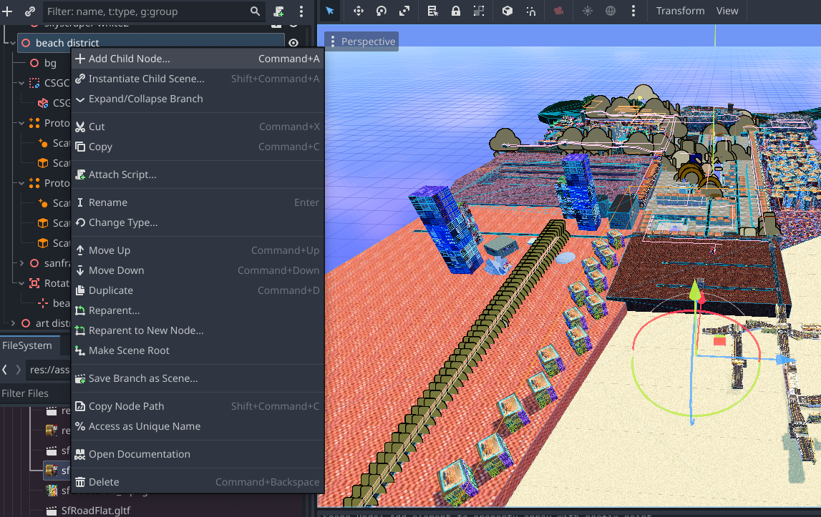Open the View menu in viewport toolbar
The width and height of the screenshot is (821, 517).
coord(727,11)
